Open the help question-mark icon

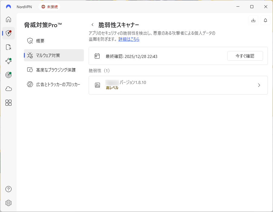point(8,189)
